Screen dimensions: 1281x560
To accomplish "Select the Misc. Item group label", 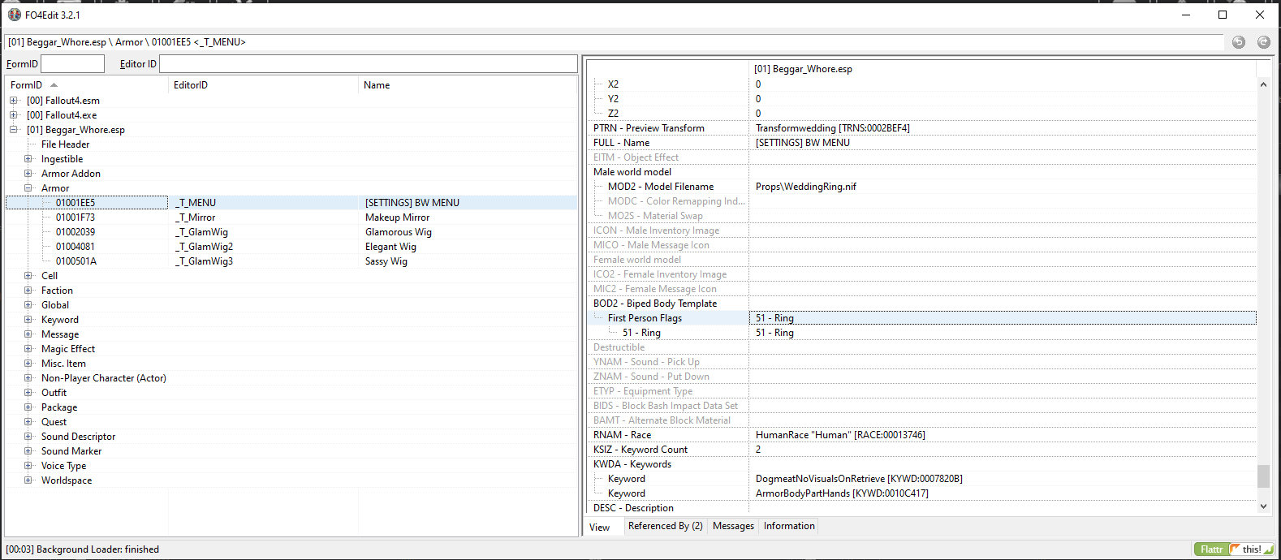I will 63,364.
